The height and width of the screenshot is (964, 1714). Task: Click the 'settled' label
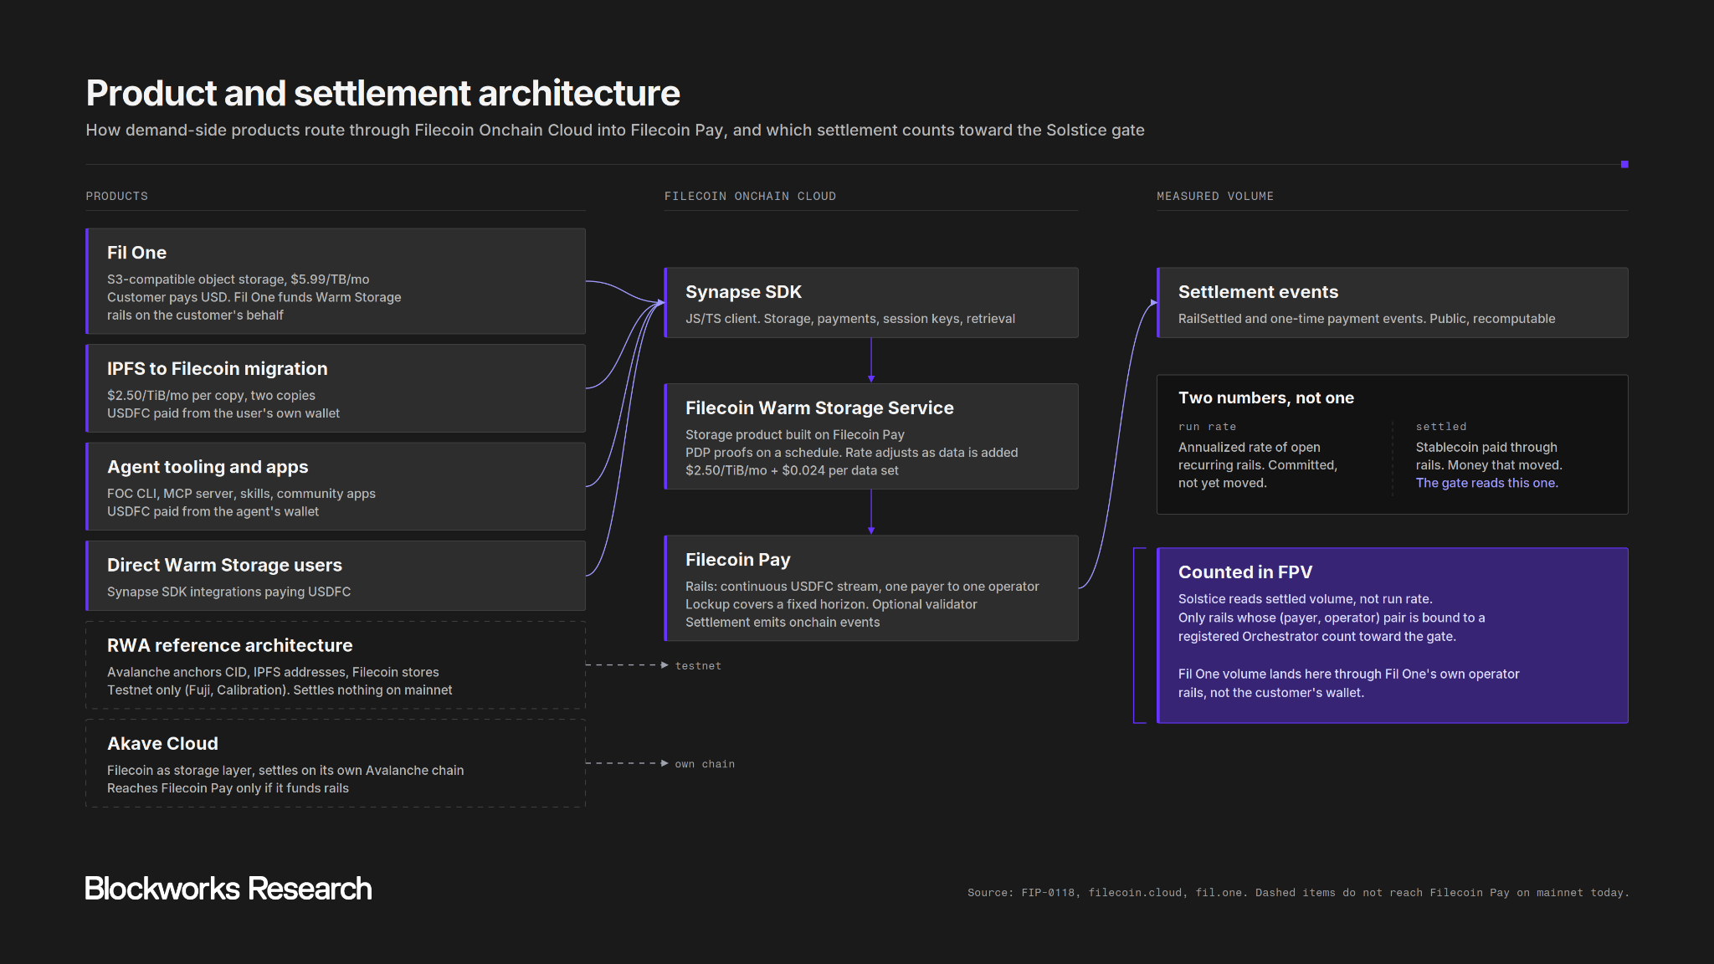[x=1440, y=427]
